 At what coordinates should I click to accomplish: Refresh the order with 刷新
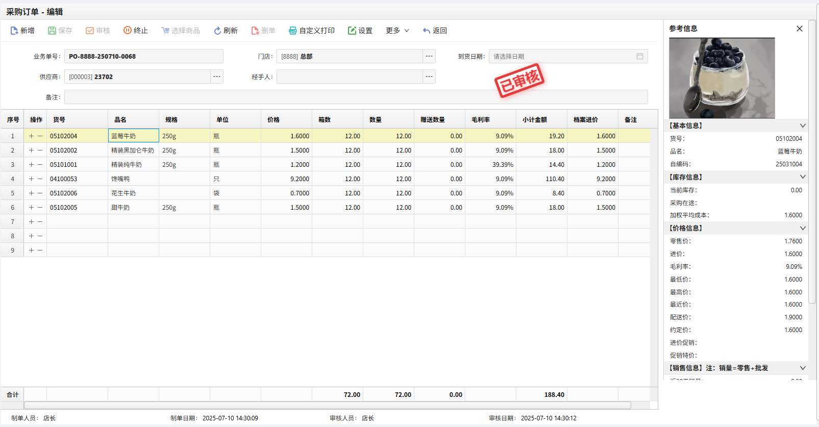[x=226, y=31]
